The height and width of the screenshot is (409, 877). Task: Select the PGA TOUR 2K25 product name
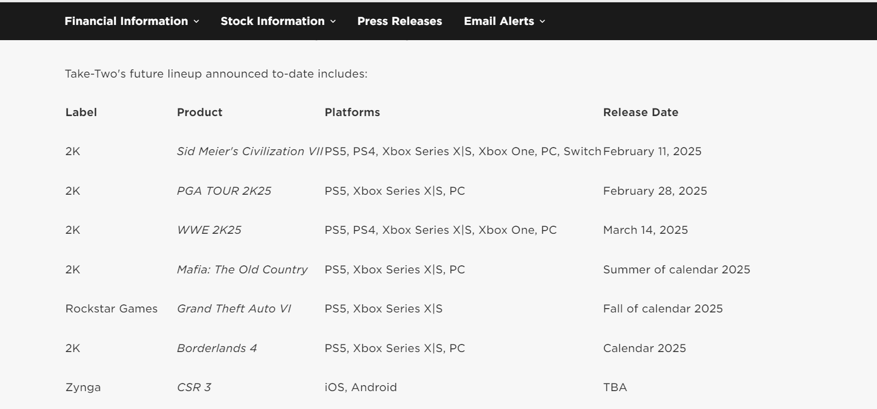[x=224, y=191]
